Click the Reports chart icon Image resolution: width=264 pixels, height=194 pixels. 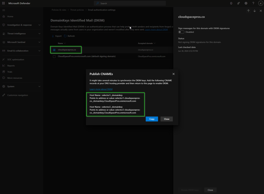click(4, 66)
